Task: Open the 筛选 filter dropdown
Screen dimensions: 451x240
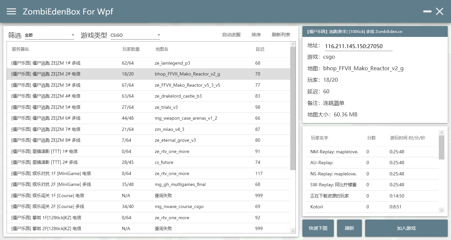Action: click(x=50, y=35)
